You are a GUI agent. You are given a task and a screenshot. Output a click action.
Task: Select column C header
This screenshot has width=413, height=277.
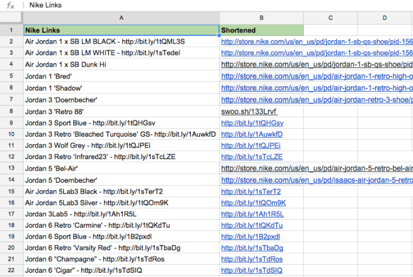point(330,18)
